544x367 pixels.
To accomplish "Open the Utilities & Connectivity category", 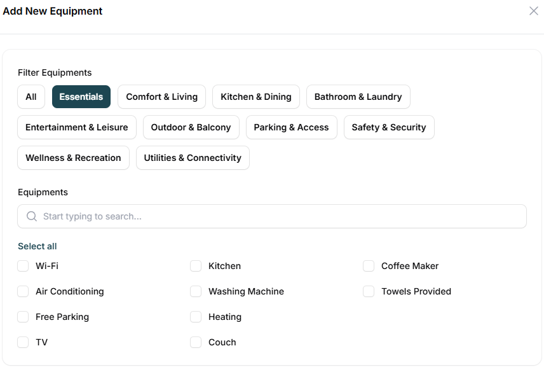I will click(x=193, y=158).
